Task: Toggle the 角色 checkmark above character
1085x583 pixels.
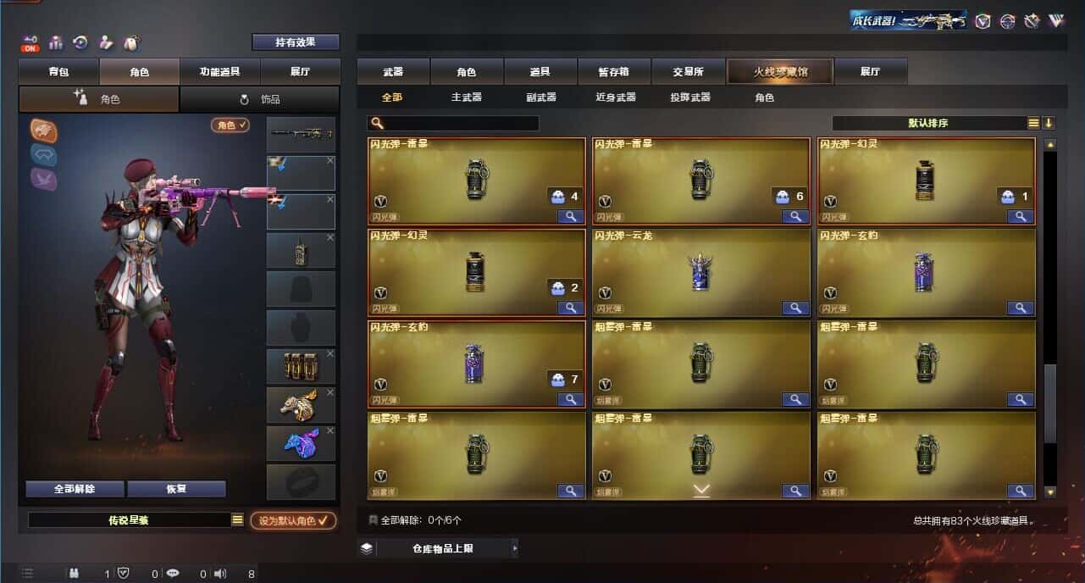Action: click(230, 125)
